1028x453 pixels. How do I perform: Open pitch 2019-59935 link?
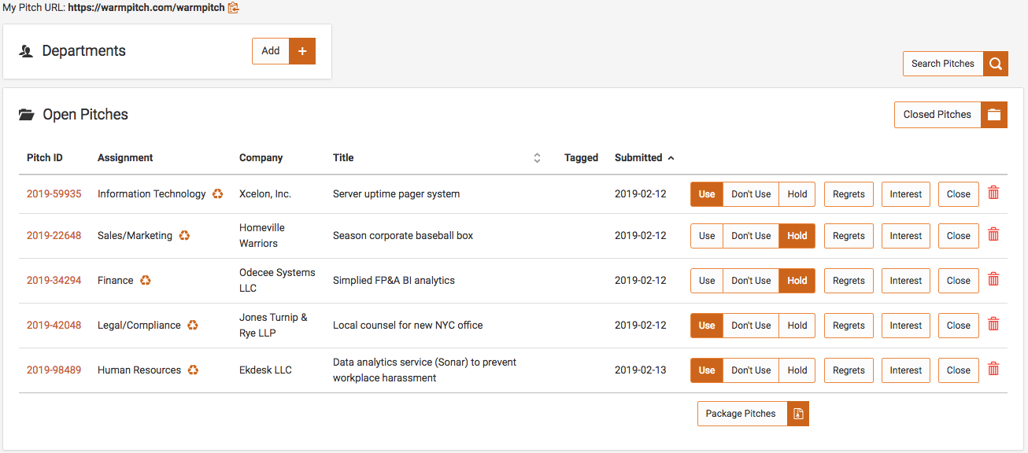click(x=54, y=194)
